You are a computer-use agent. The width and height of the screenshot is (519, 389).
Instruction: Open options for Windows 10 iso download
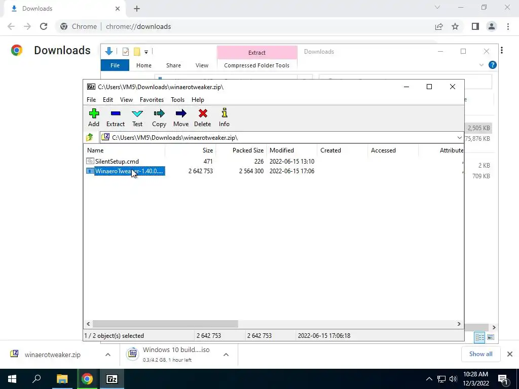[226, 355]
